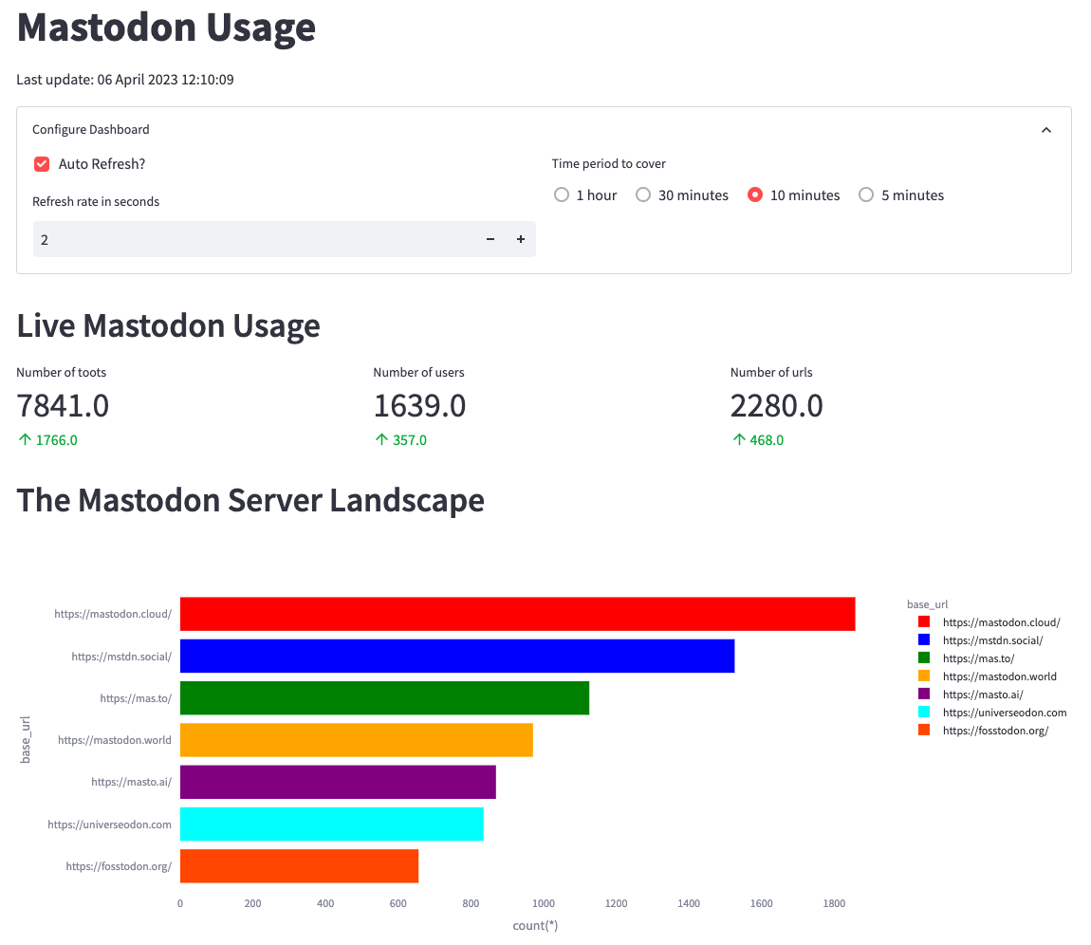The image size is (1091, 945).
Task: Enable the Auto Refresh checkbox
Action: 41,163
